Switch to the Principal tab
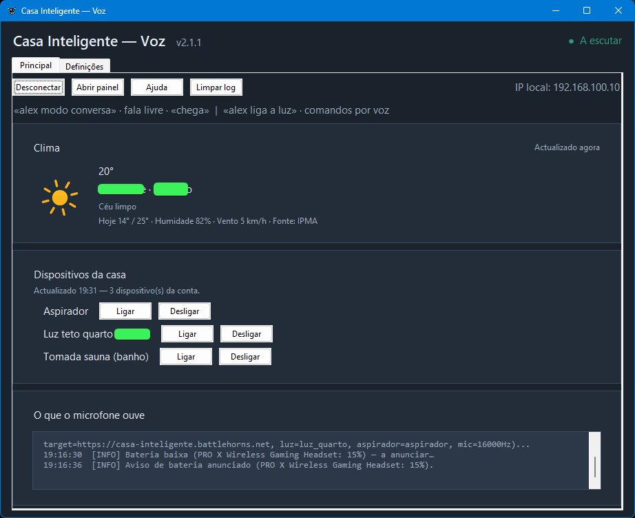This screenshot has height=518, width=635. [36, 65]
